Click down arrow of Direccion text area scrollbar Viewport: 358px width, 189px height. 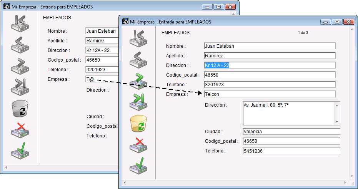pyautogui.click(x=337, y=122)
